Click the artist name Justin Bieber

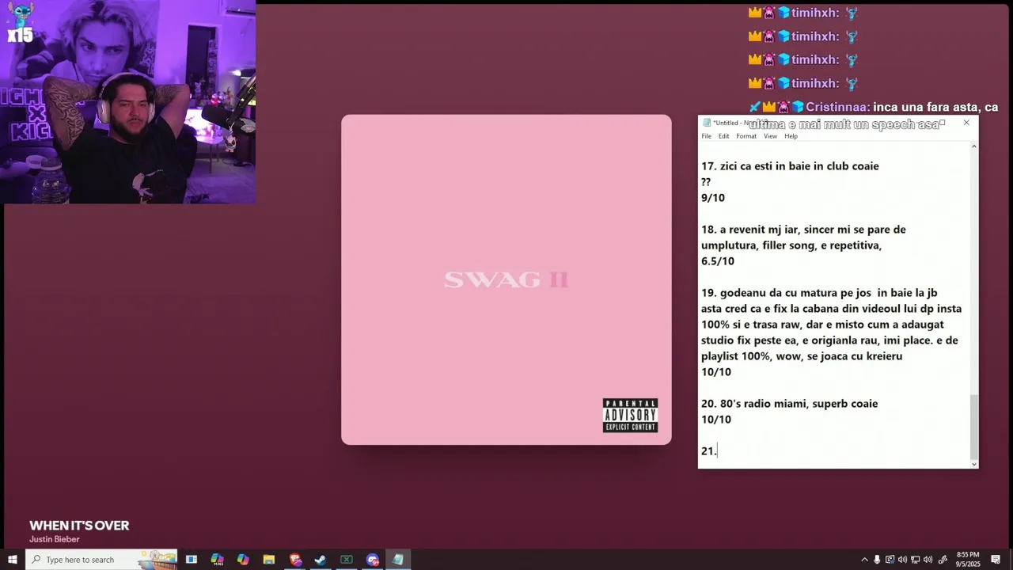55,539
